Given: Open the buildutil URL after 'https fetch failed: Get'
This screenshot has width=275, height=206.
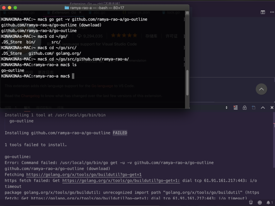Looking at the screenshot, I should pos(121,181).
